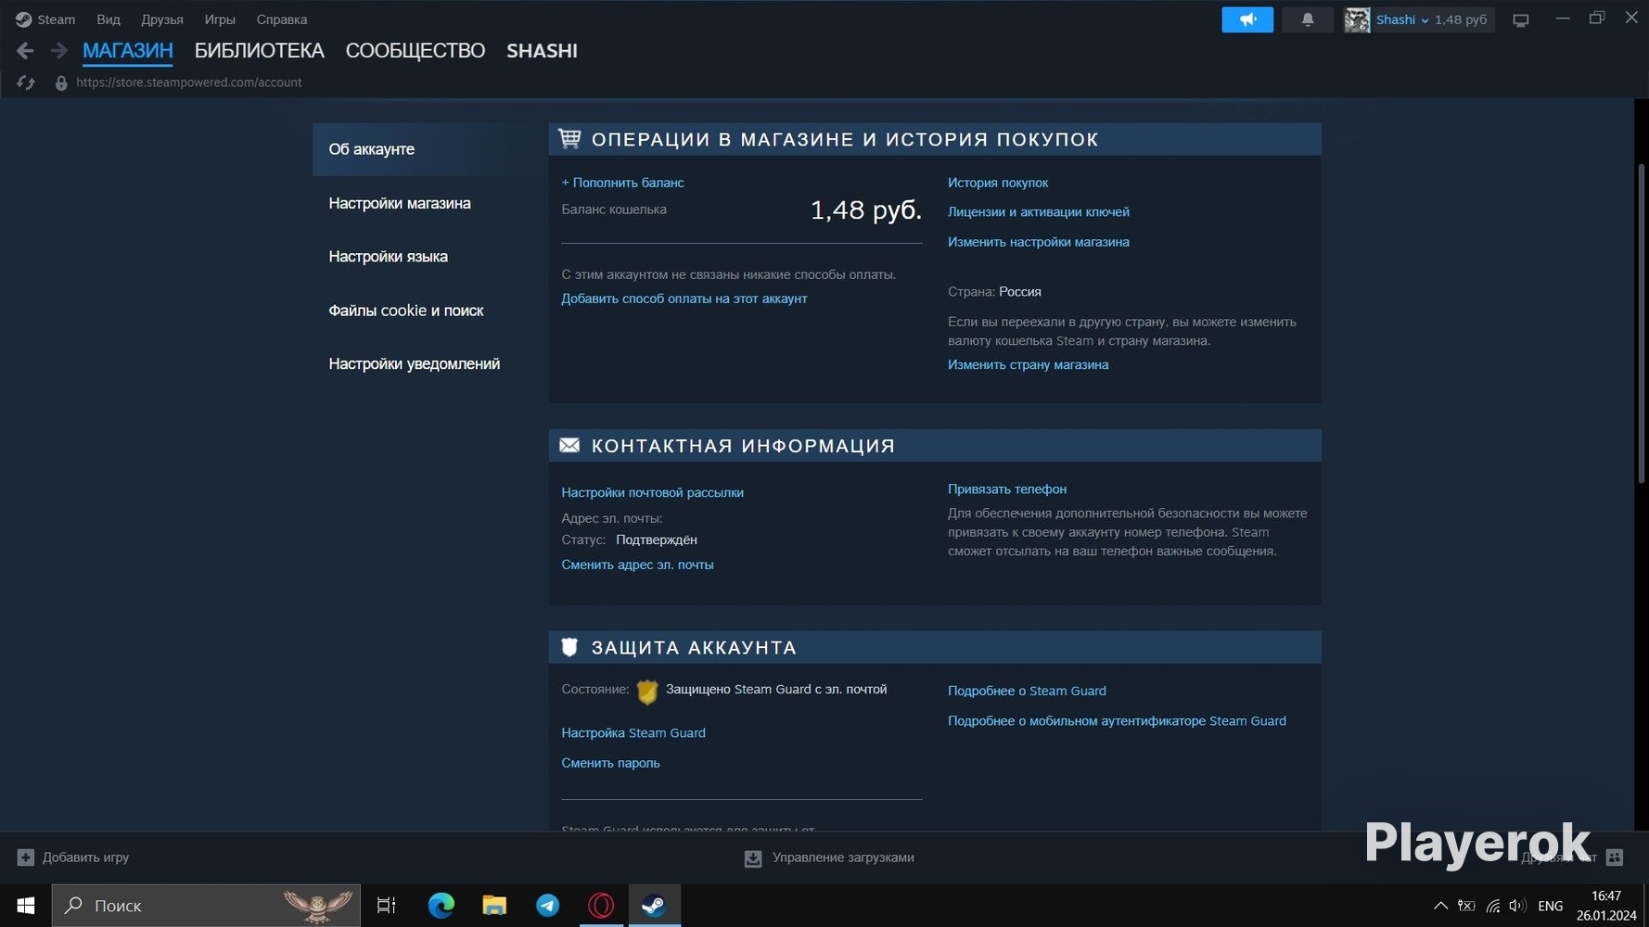Click the announcements megaphone button
The image size is (1649, 927).
pyautogui.click(x=1247, y=19)
